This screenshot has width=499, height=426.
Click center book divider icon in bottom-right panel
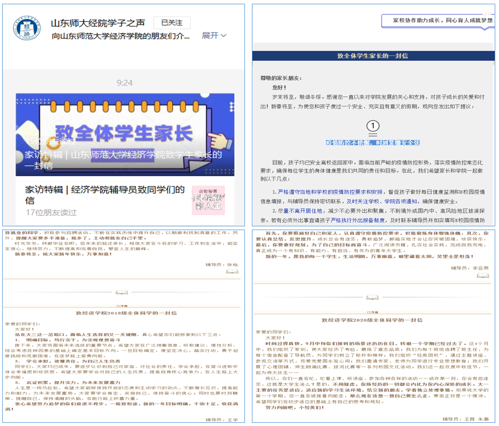tap(373, 297)
